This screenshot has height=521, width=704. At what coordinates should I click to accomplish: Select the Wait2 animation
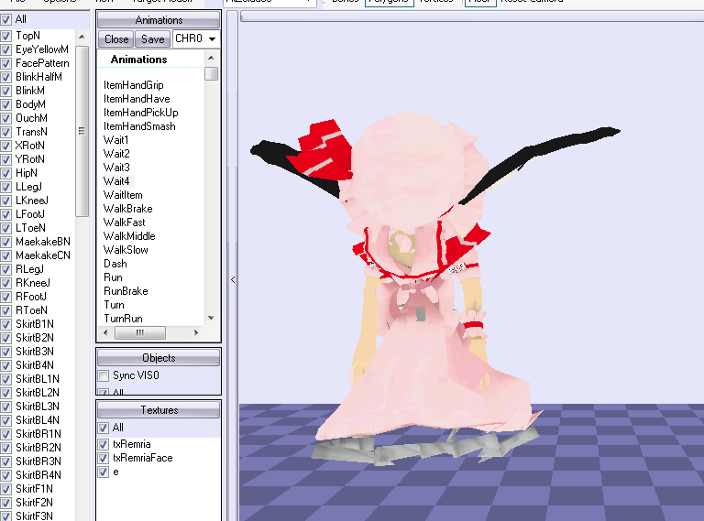[116, 154]
